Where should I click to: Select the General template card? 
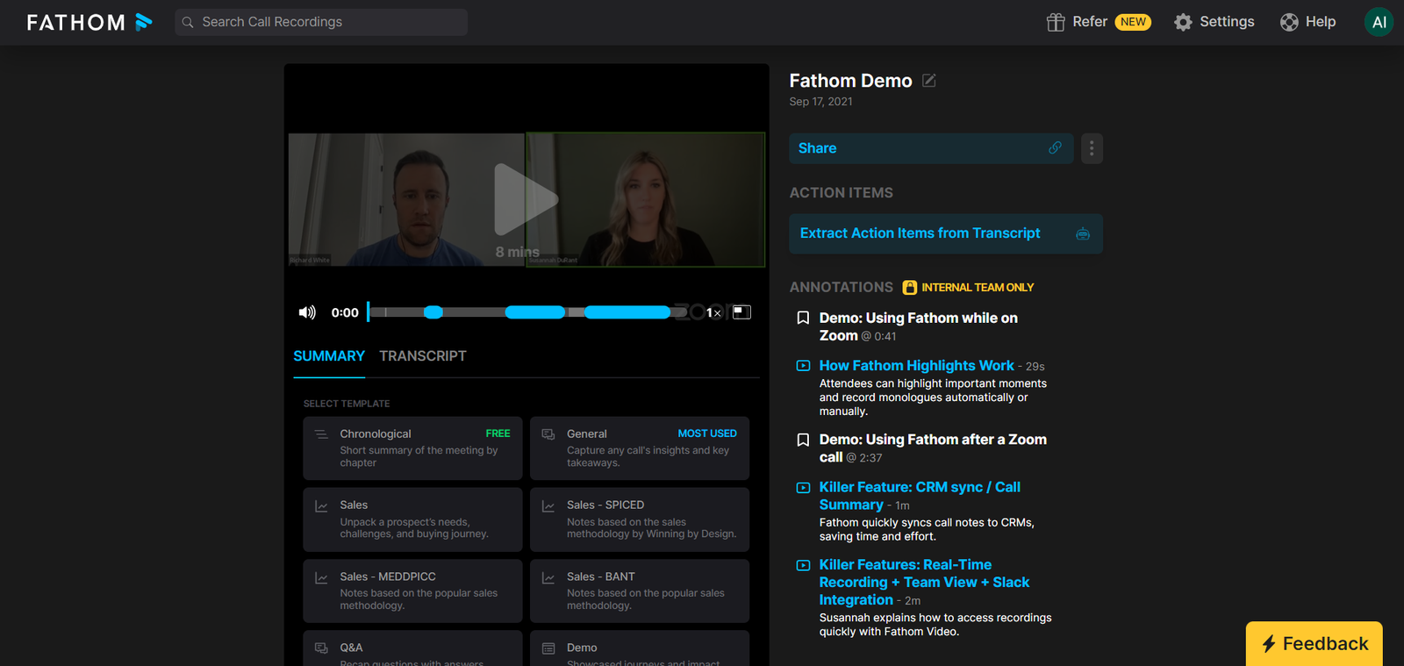point(640,448)
